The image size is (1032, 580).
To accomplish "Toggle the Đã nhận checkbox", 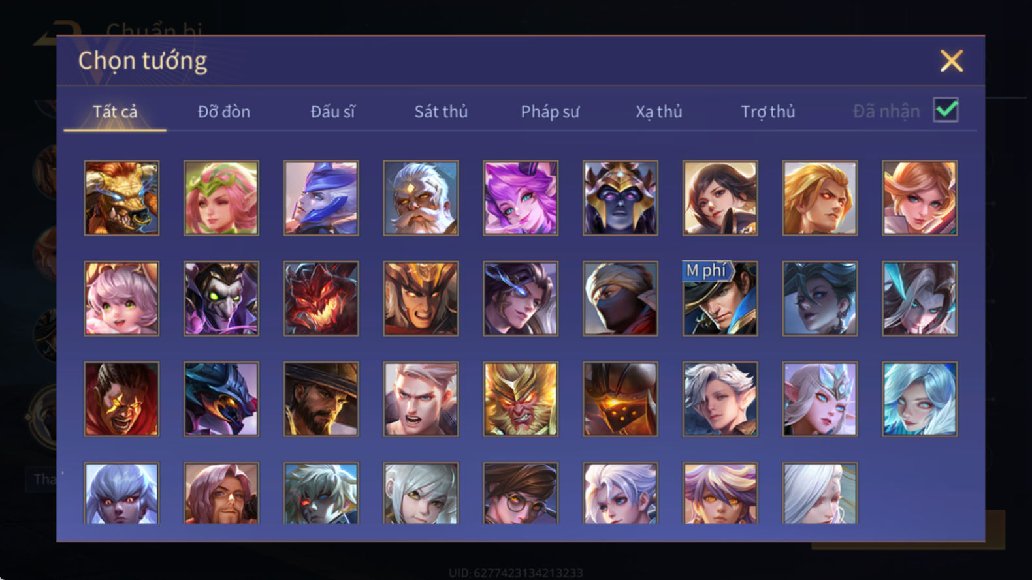I will pyautogui.click(x=946, y=110).
